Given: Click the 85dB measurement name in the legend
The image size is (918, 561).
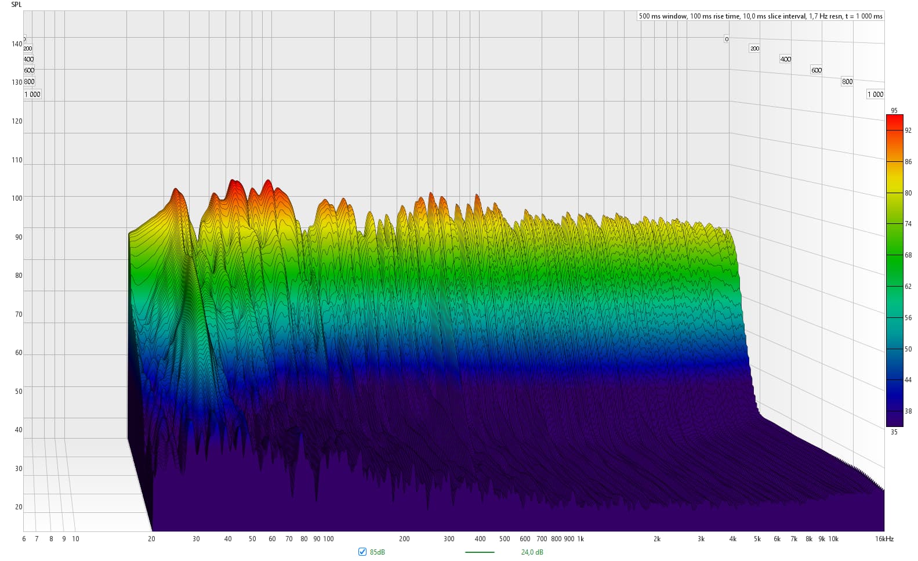Looking at the screenshot, I should click(x=377, y=552).
